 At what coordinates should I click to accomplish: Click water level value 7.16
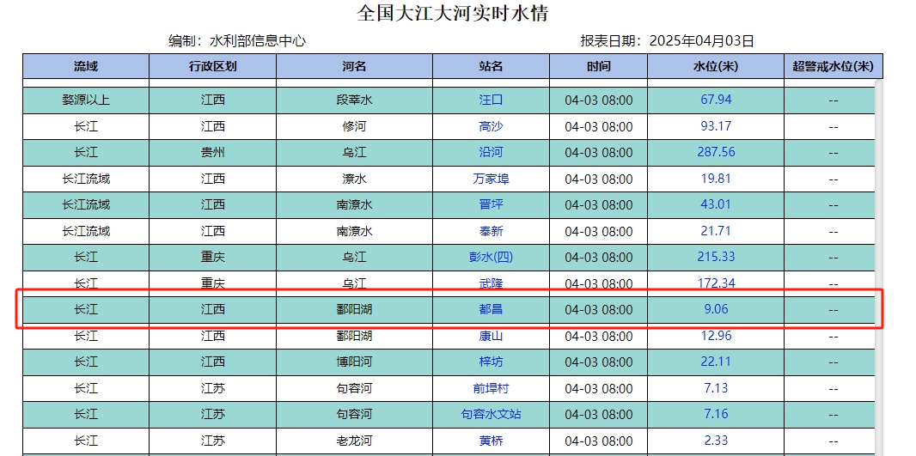click(x=716, y=414)
